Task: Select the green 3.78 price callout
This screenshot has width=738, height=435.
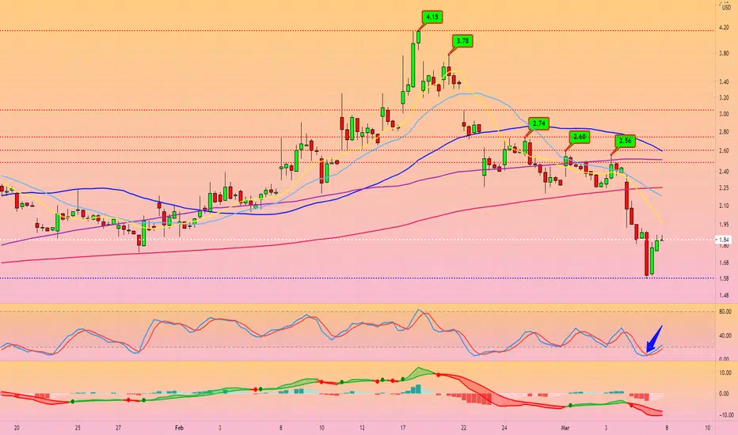Action: tap(462, 41)
